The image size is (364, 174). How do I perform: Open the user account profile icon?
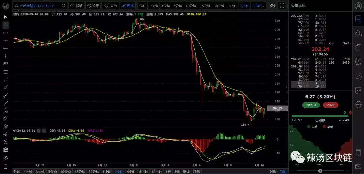(x=358, y=6)
